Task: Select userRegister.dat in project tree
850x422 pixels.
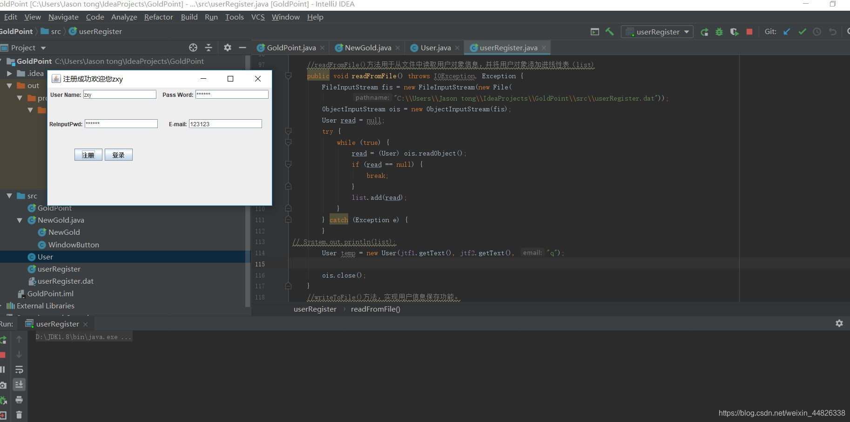Action: (65, 281)
